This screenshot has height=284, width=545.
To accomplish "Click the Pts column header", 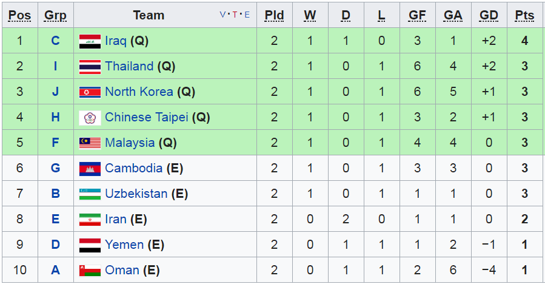I will pyautogui.click(x=524, y=15).
